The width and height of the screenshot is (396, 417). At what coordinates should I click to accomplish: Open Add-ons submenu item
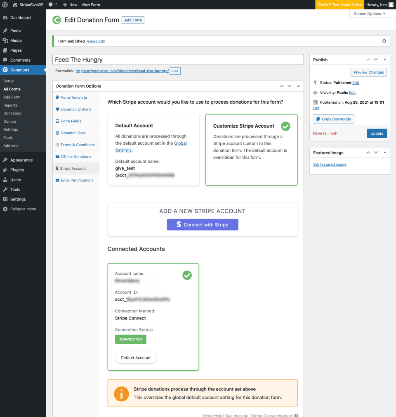click(x=11, y=146)
